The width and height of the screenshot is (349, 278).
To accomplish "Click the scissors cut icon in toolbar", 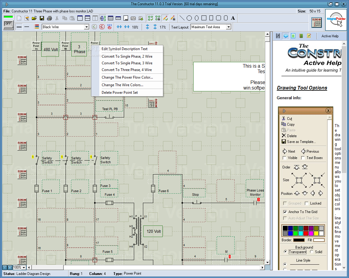I will coord(57,18).
